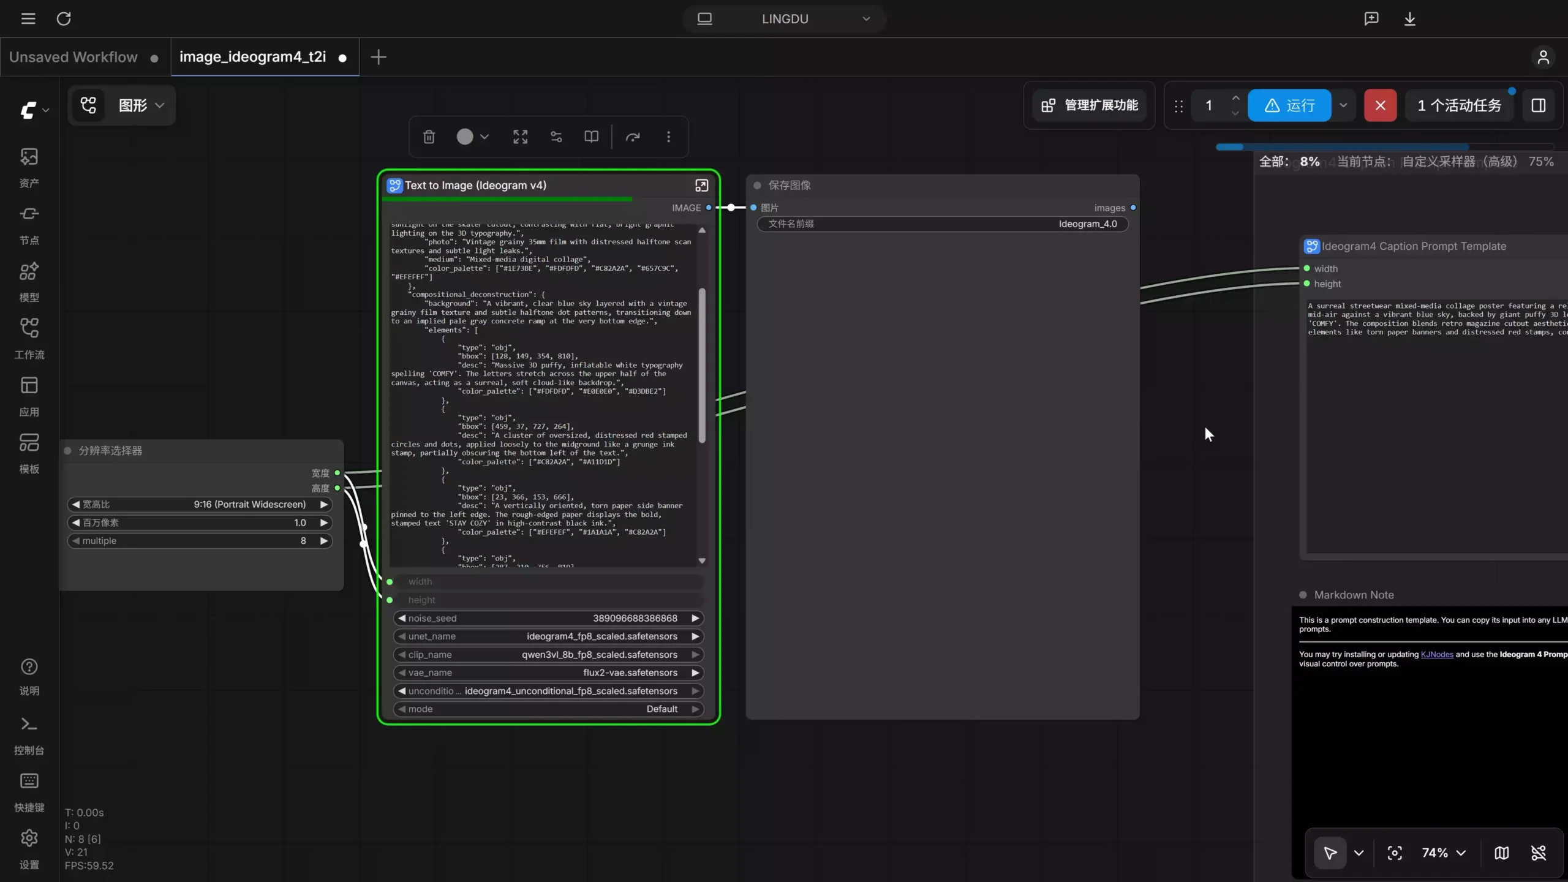Open the 资产 assets sidebar panel
Viewport: 1568px width, 882px height.
29,168
